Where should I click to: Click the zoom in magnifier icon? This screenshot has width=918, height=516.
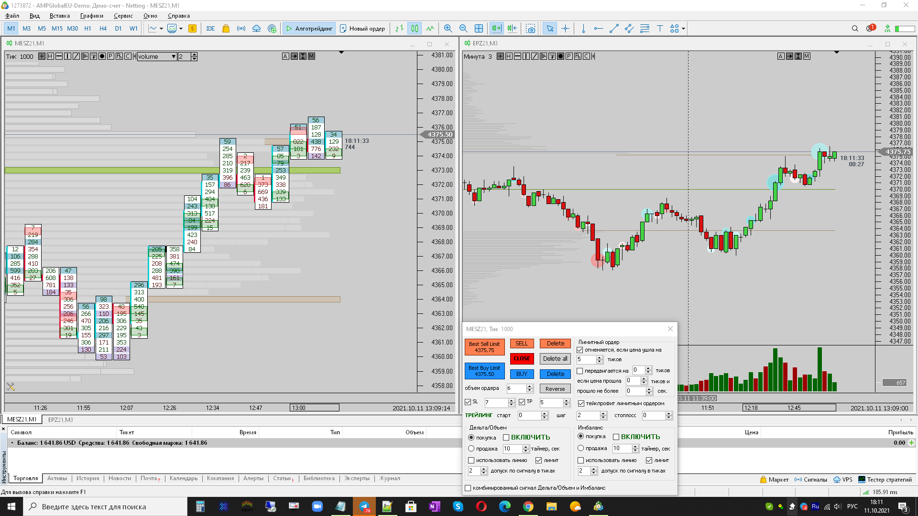[448, 29]
